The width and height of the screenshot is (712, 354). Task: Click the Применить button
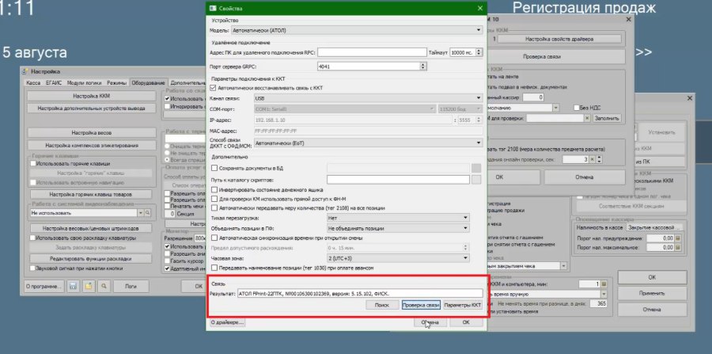(652, 294)
